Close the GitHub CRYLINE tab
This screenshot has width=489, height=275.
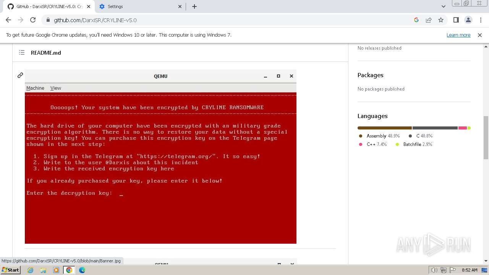[x=88, y=6]
